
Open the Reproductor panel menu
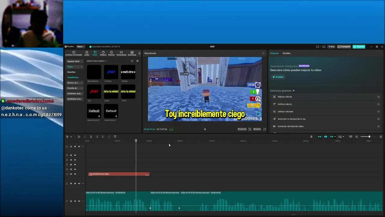click(x=263, y=53)
